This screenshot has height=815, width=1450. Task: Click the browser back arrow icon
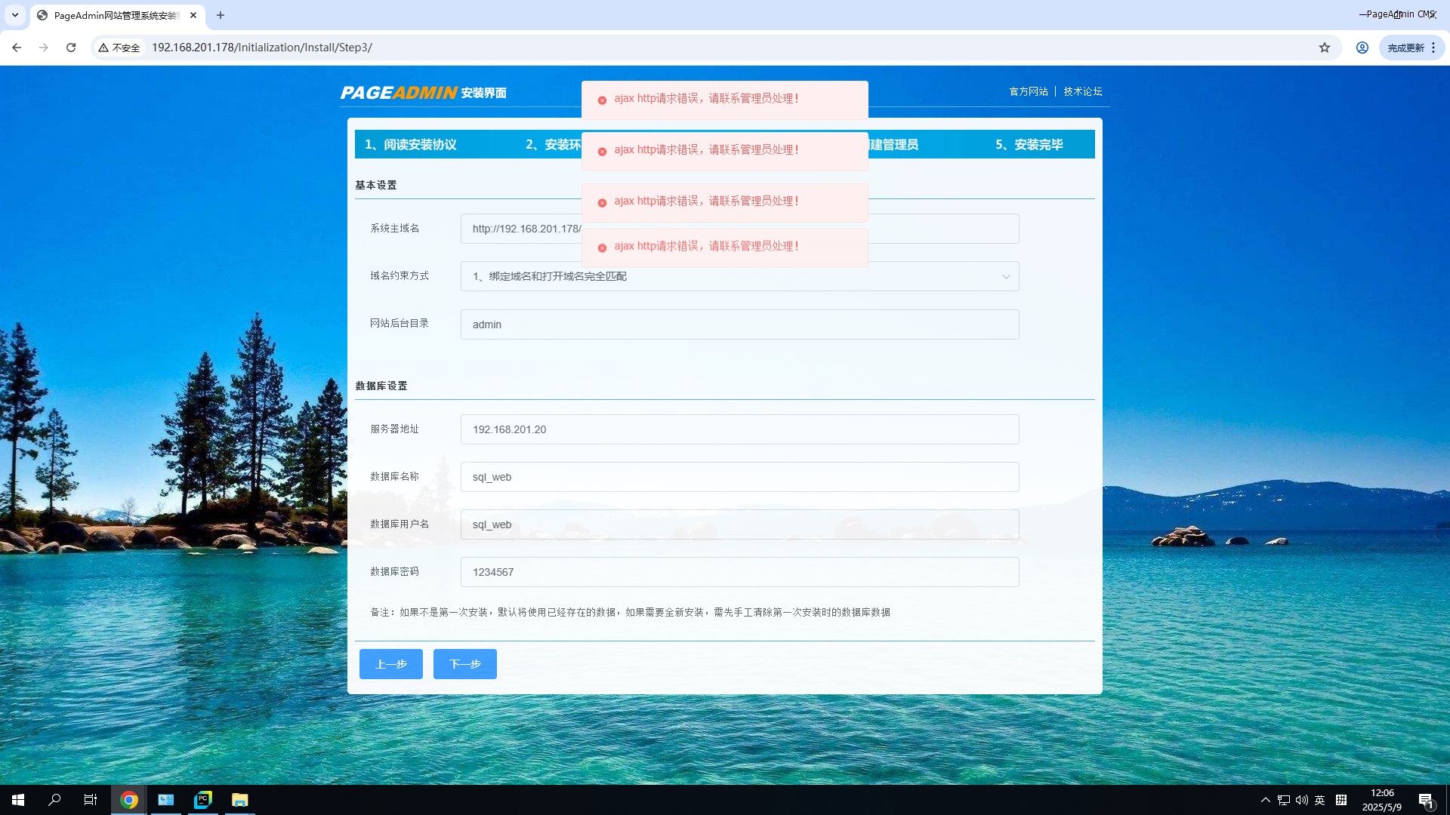coord(17,48)
